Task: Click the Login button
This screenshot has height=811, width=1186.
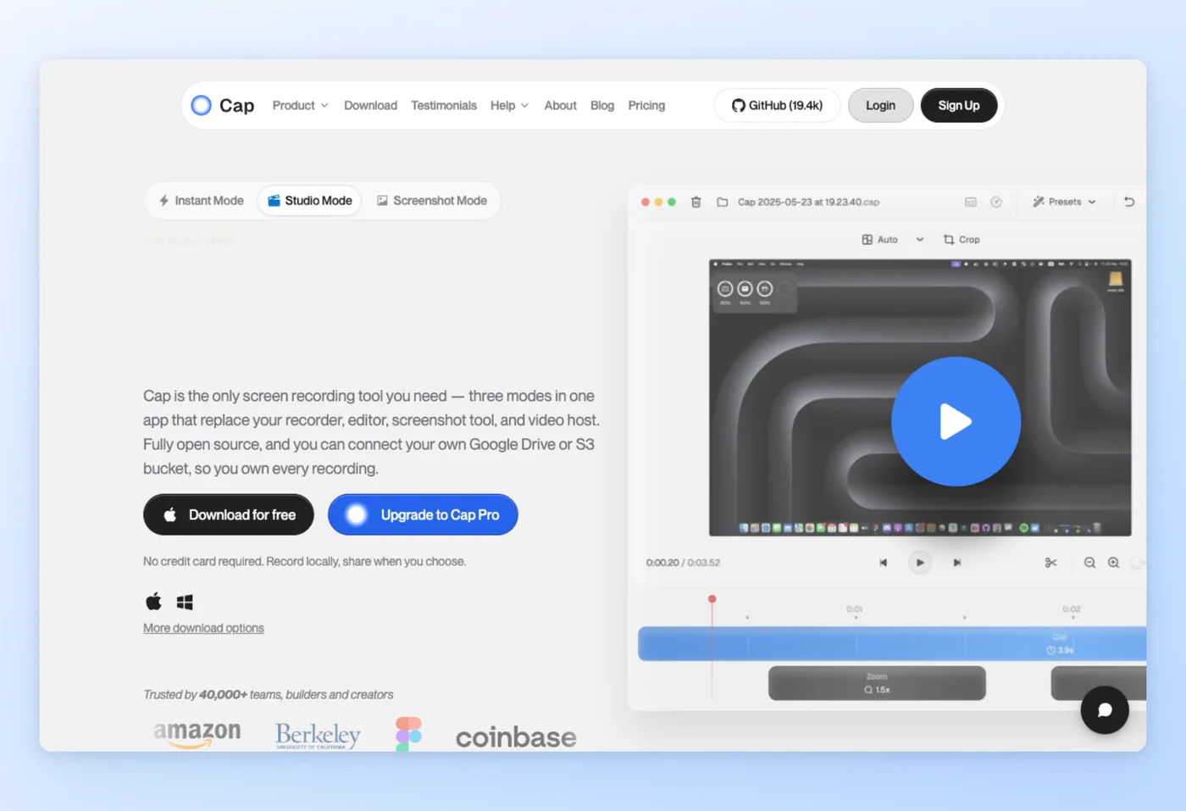Action: click(880, 105)
